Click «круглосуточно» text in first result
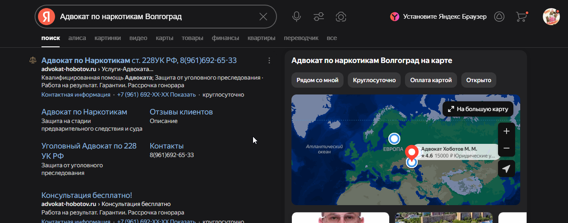 coord(223,94)
